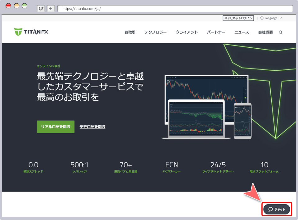Open the パートナー navigation menu
The image size is (298, 220).
pyautogui.click(x=216, y=32)
